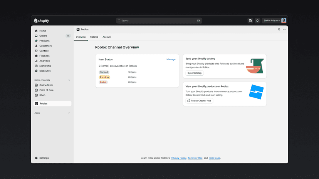This screenshot has height=179, width=319.
Task: Open the notifications bell icon
Action: [257, 20]
